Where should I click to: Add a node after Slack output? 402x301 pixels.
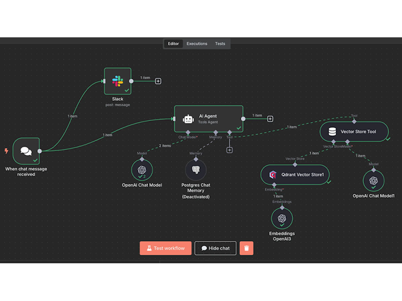click(x=158, y=81)
